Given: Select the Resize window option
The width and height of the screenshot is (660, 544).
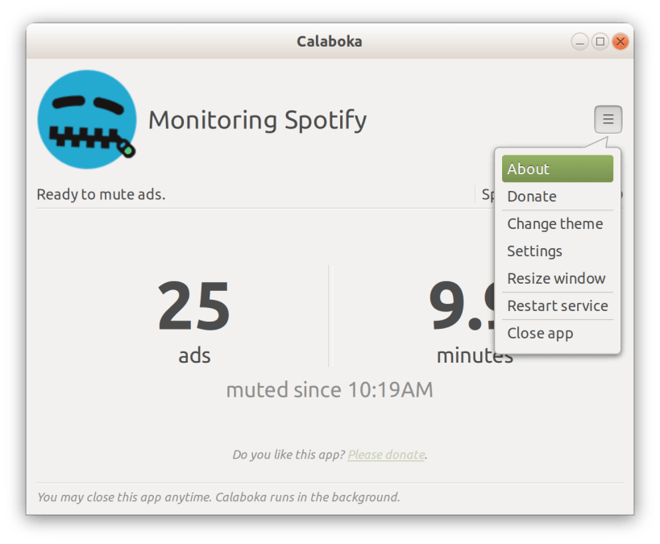Looking at the screenshot, I should 558,278.
